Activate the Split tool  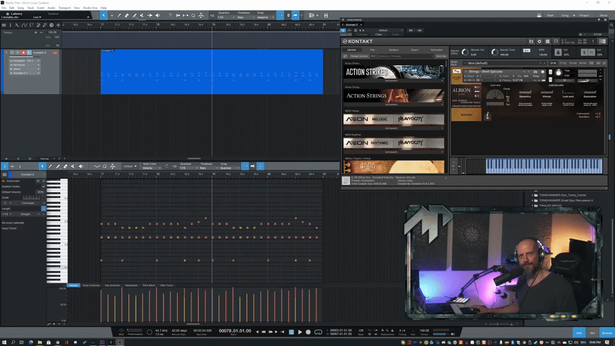tap(135, 15)
